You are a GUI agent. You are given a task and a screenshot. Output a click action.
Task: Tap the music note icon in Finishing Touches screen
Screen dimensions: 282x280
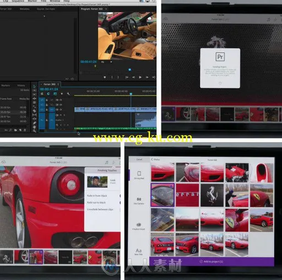(x=106, y=162)
